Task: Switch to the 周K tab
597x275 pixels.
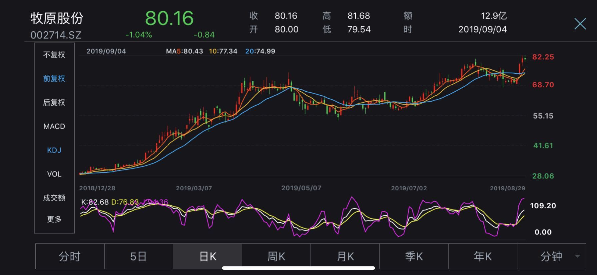Action: tap(276, 257)
